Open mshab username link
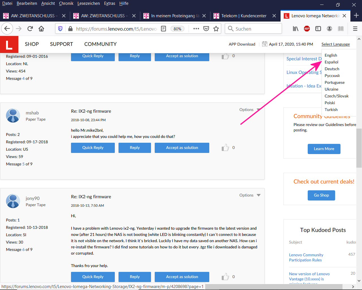The height and width of the screenshot is (290, 362). [x=32, y=113]
